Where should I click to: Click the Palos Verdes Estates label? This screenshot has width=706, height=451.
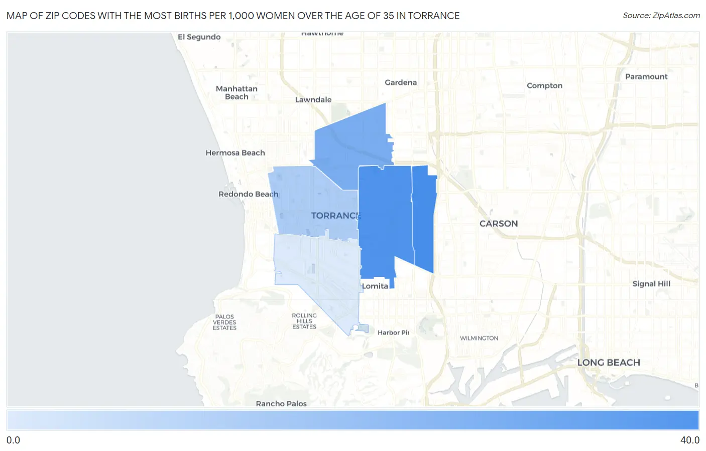(x=224, y=322)
